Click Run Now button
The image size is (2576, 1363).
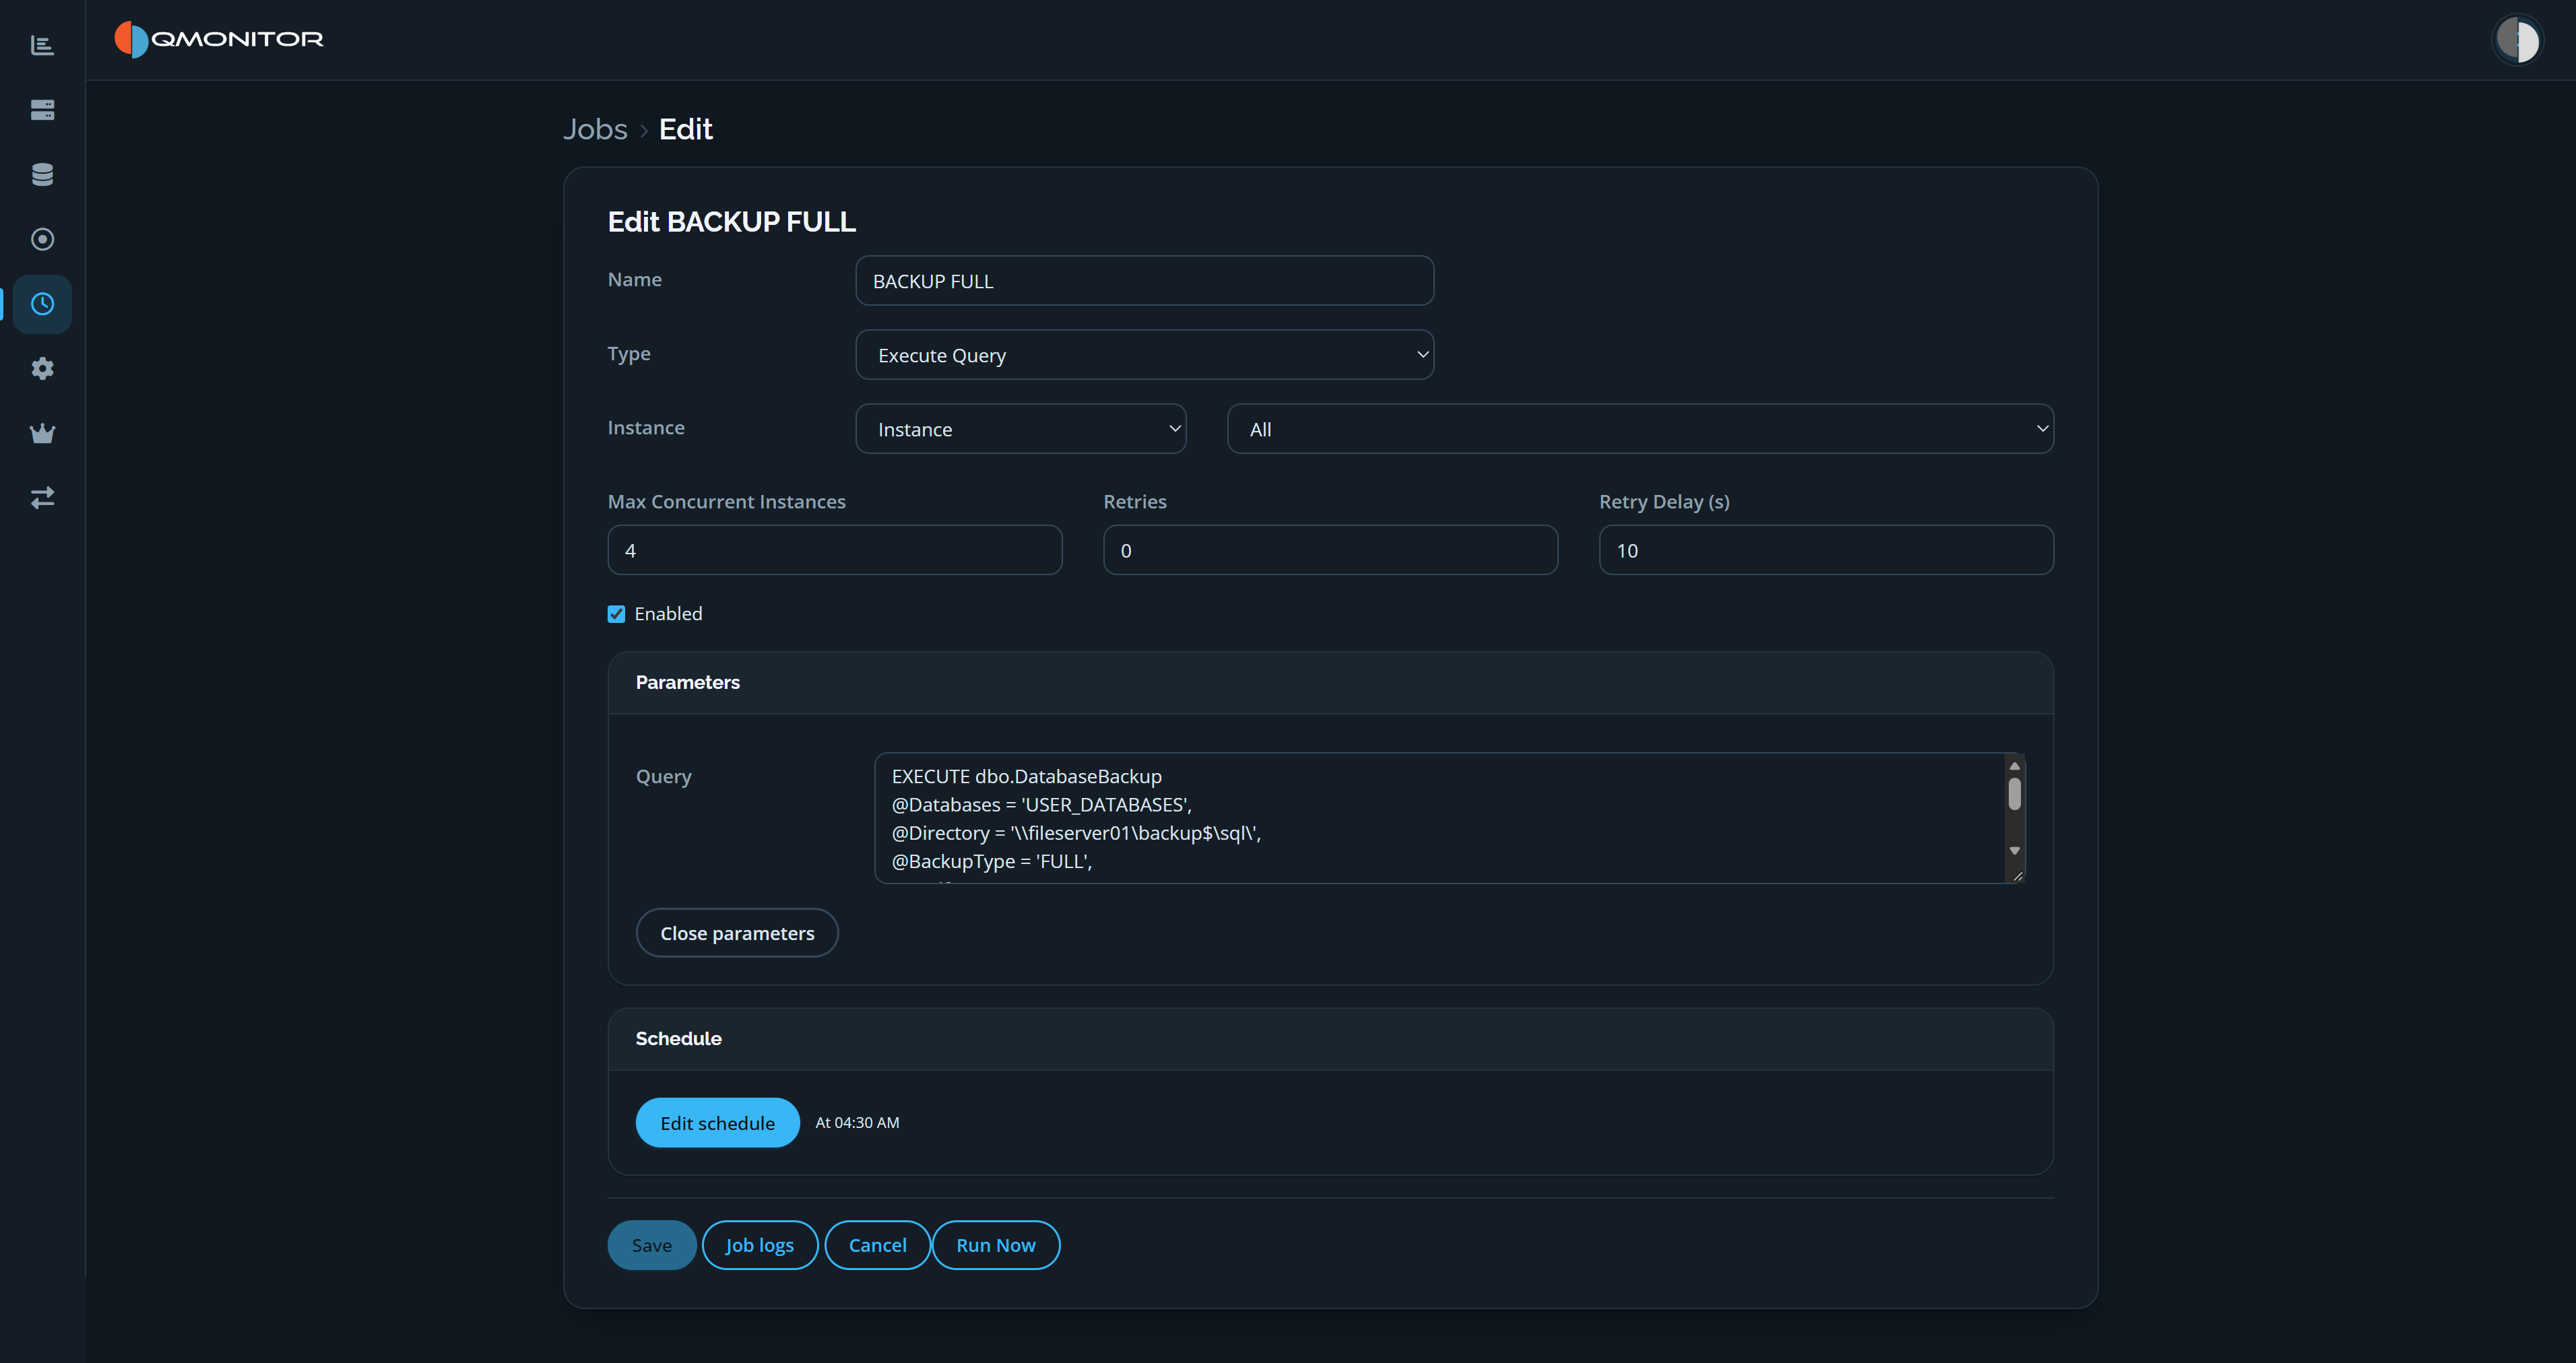[995, 1245]
